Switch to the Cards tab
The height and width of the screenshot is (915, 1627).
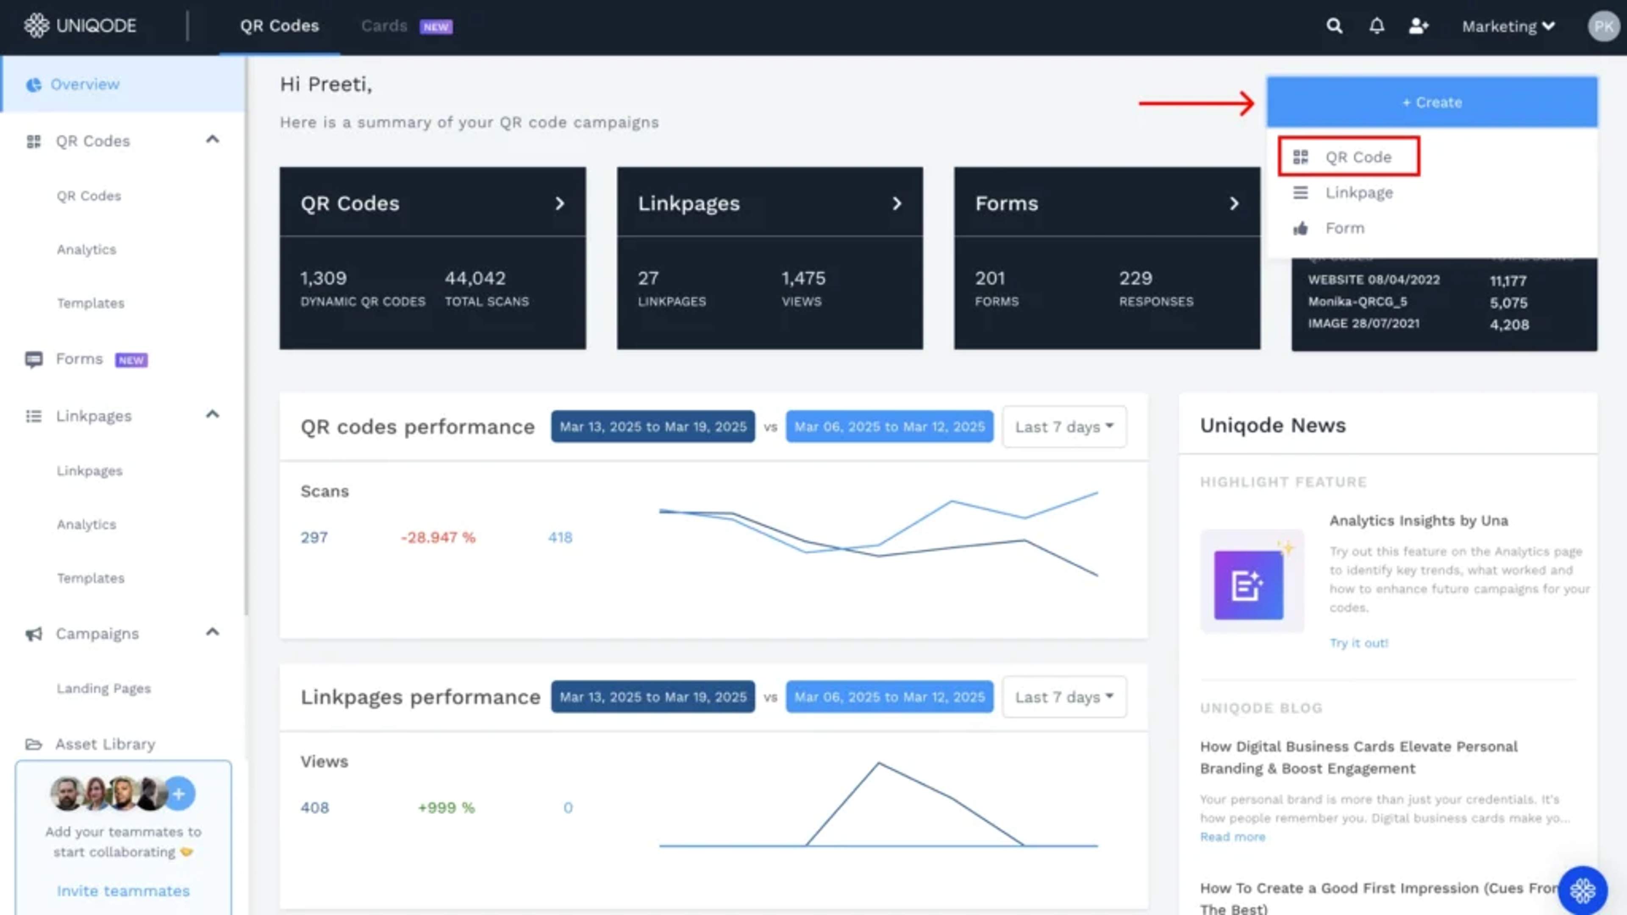coord(385,26)
